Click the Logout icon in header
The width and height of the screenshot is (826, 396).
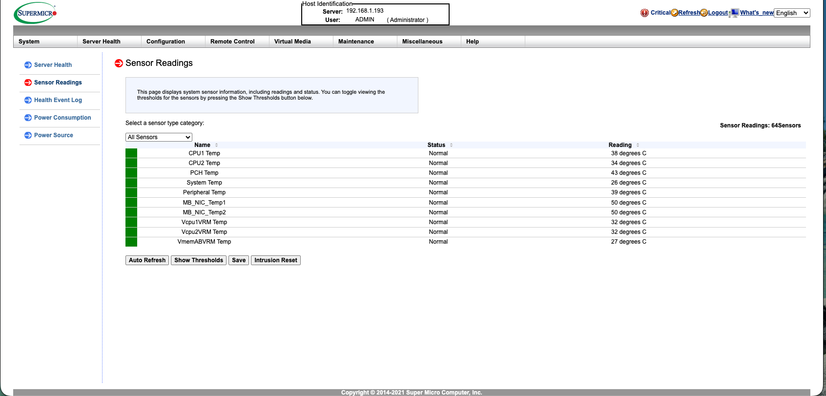(704, 13)
